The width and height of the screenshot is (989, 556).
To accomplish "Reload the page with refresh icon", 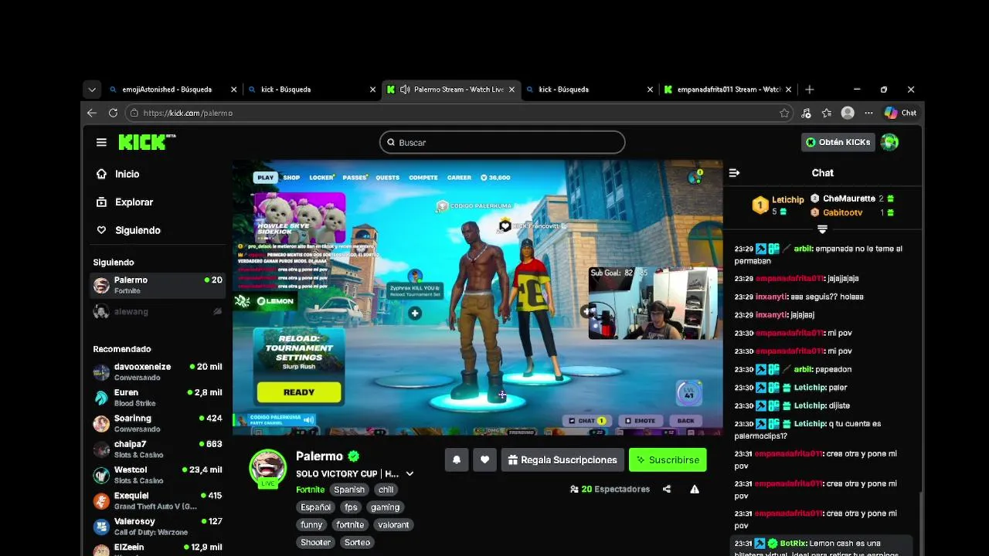I will [113, 113].
